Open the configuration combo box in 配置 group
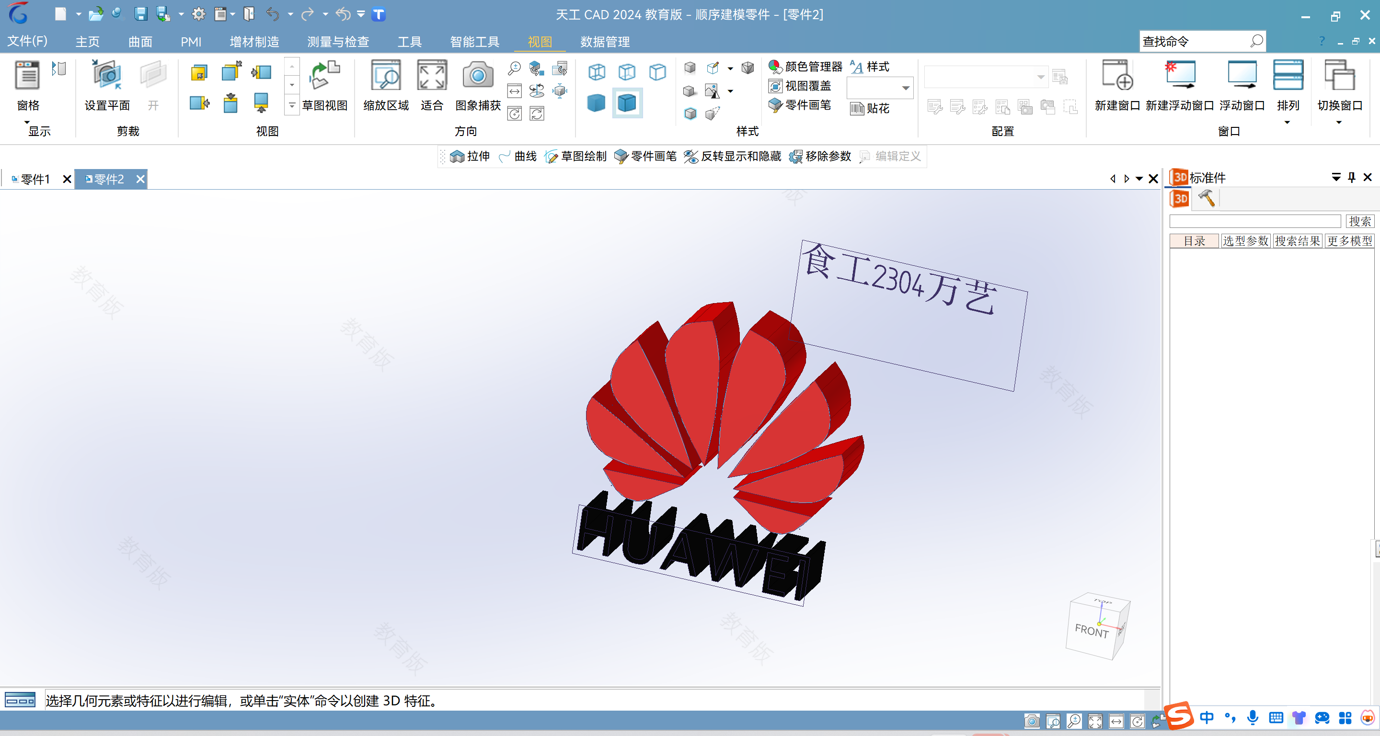The height and width of the screenshot is (736, 1380). click(986, 77)
